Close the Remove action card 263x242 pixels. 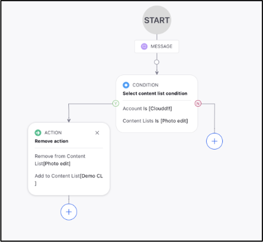[x=97, y=133]
